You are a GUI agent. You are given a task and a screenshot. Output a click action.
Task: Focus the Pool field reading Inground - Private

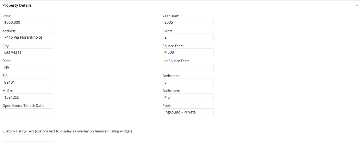(188, 112)
